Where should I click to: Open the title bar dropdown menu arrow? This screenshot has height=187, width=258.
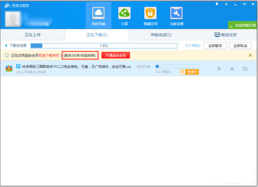tap(226, 4)
